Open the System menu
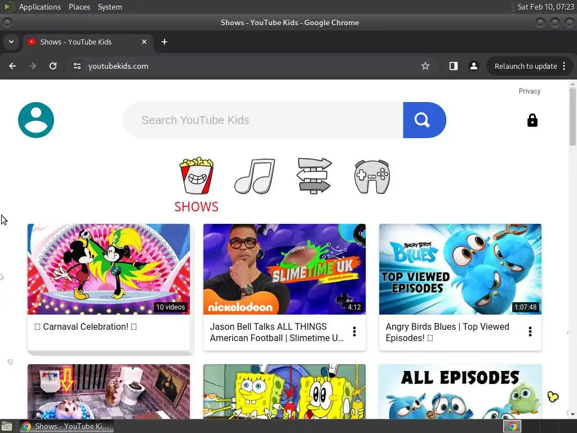This screenshot has width=577, height=433. click(110, 7)
